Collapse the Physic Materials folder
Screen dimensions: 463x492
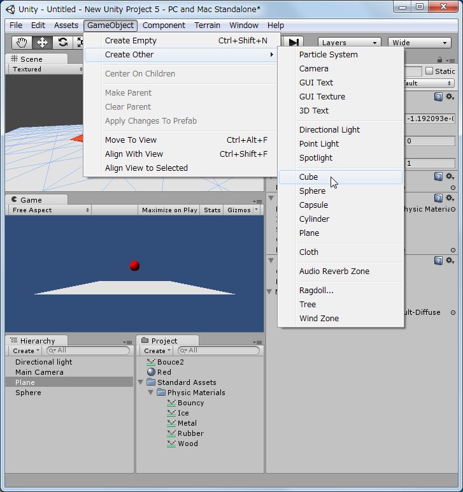150,393
